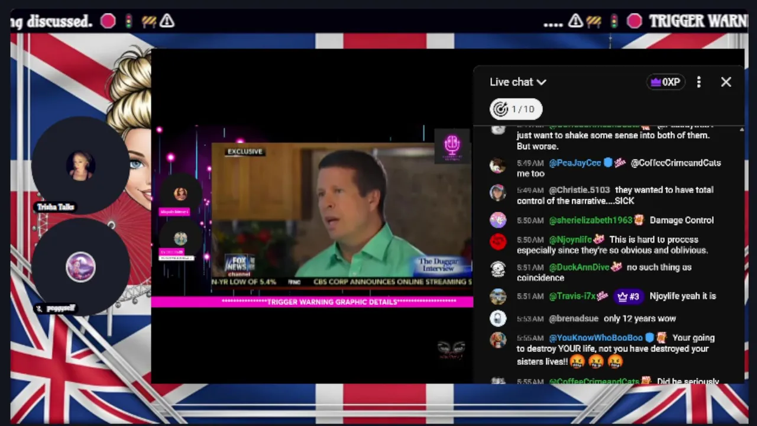Select the 5:50 AM timestamp by @sherielizabeth1963
The image size is (757, 426).
[530, 220]
